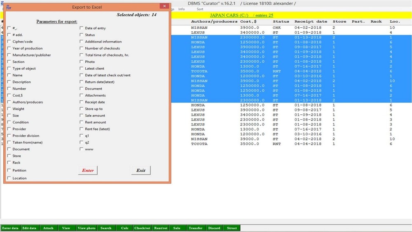Click the 'Search' toolbar button
The height and width of the screenshot is (232, 412).
(106, 228)
